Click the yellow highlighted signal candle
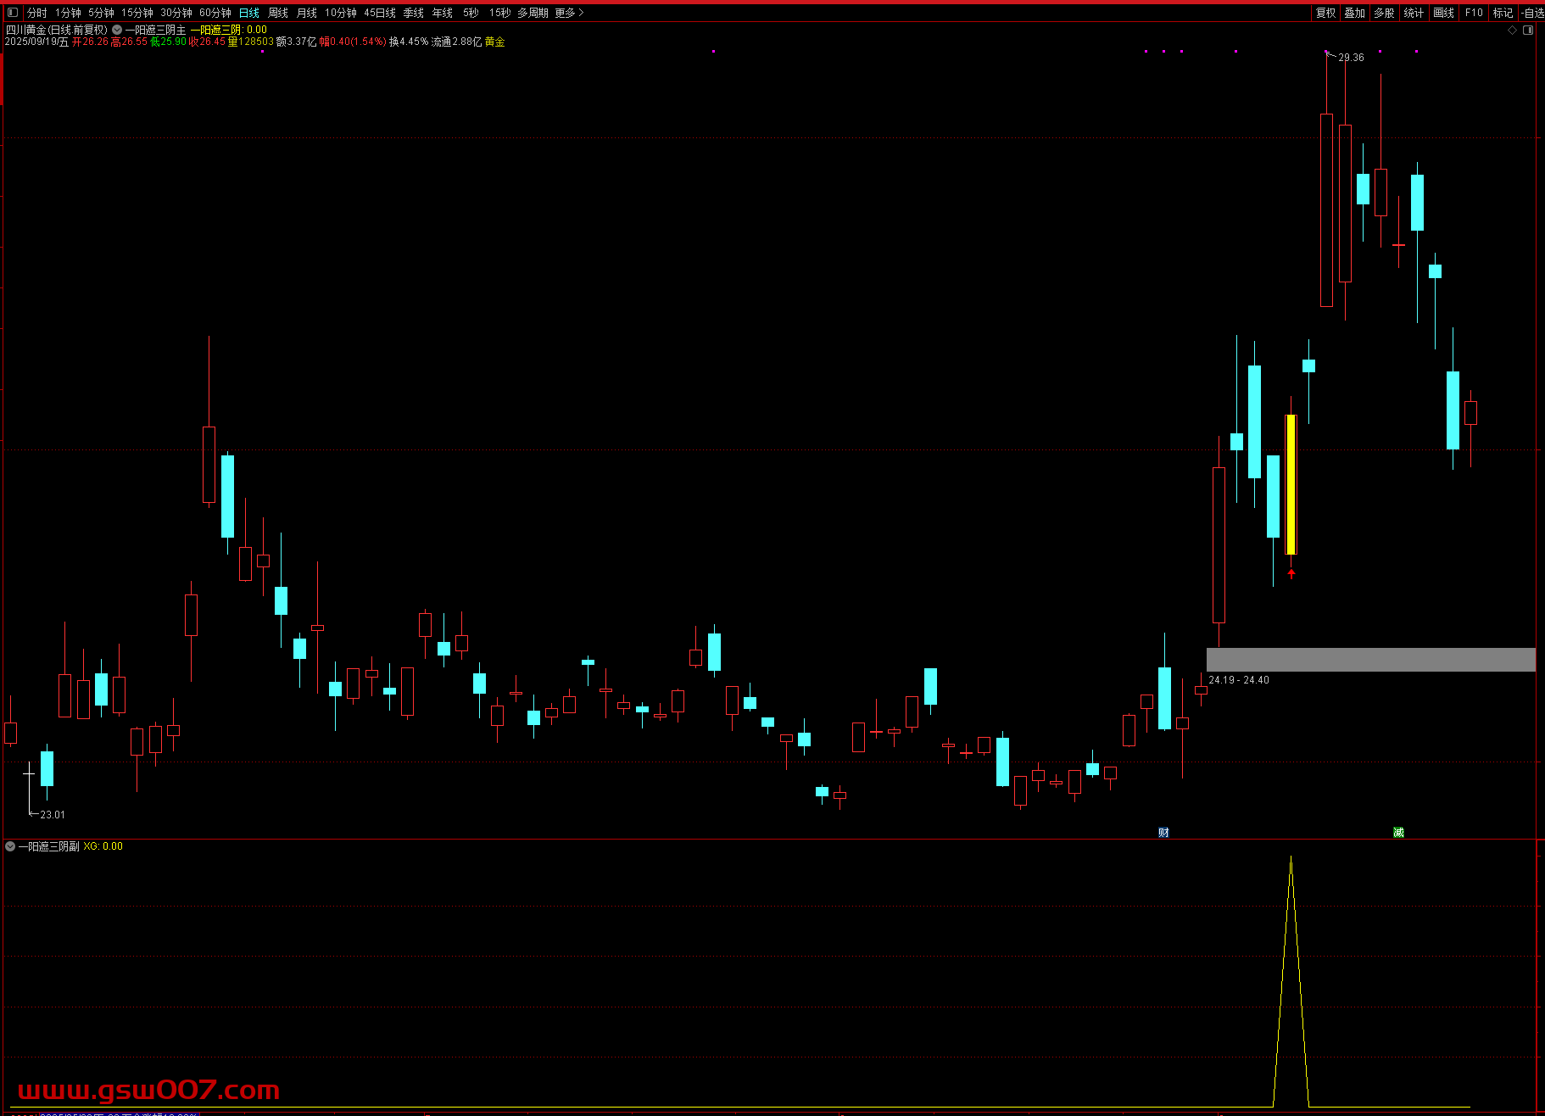Screen dimensions: 1545x1116 click(x=1291, y=484)
